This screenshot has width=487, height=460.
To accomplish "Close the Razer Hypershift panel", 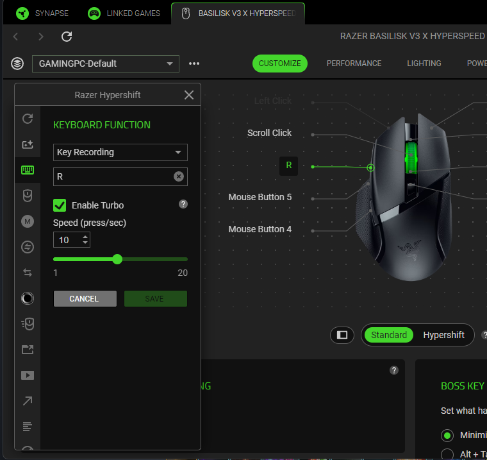I will point(189,95).
